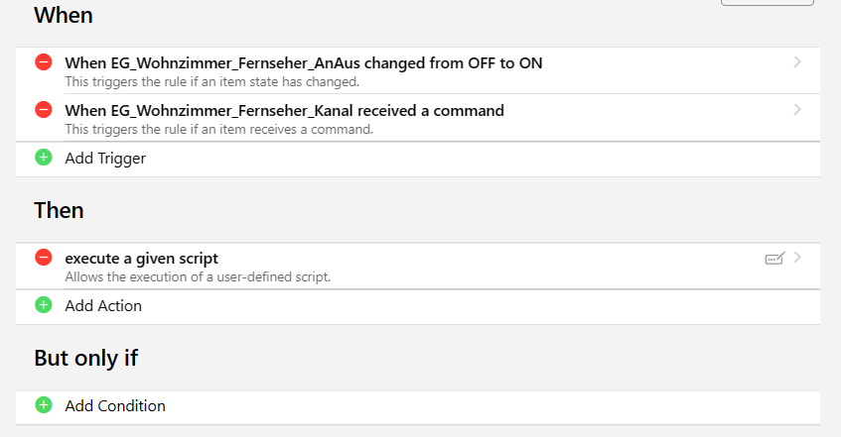Click 'triggers the rule if an item receives a command' text

tap(218, 129)
